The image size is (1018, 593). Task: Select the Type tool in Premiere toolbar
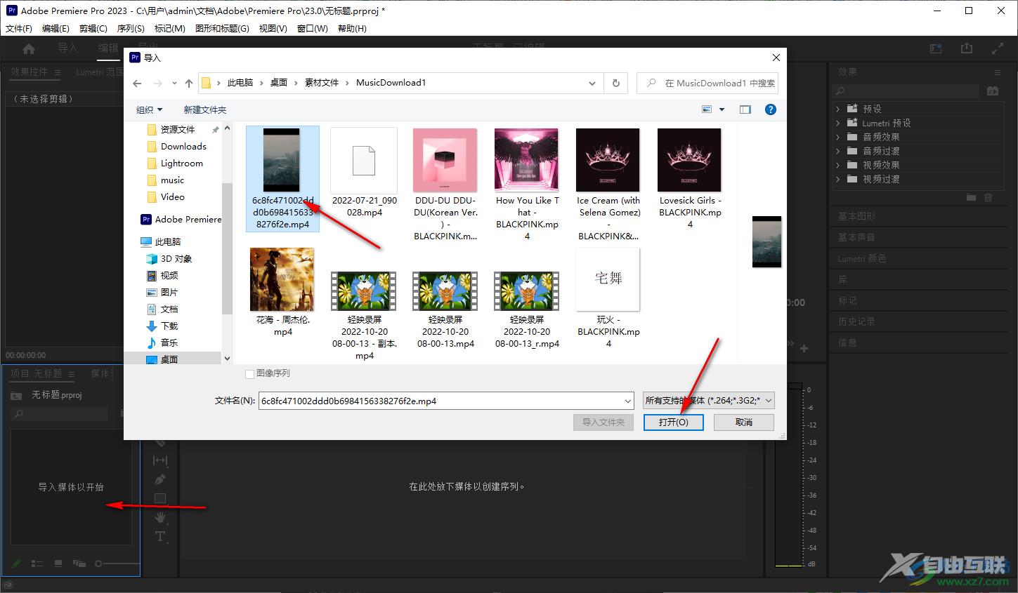pos(160,536)
